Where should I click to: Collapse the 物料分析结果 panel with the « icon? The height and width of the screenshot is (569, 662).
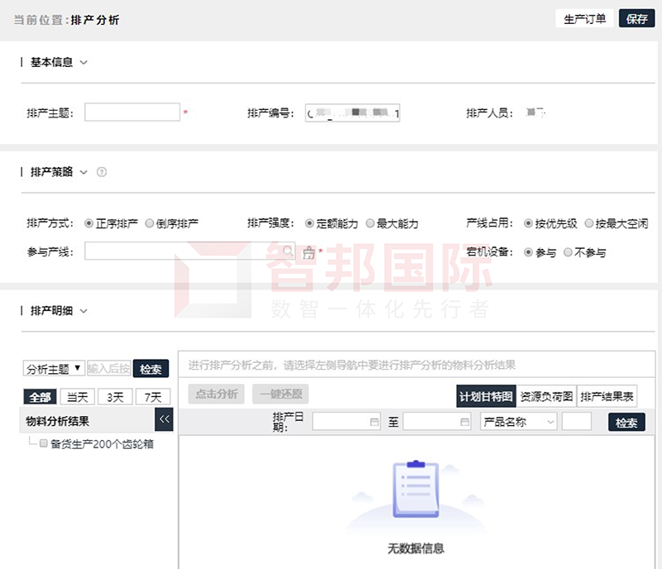click(165, 420)
